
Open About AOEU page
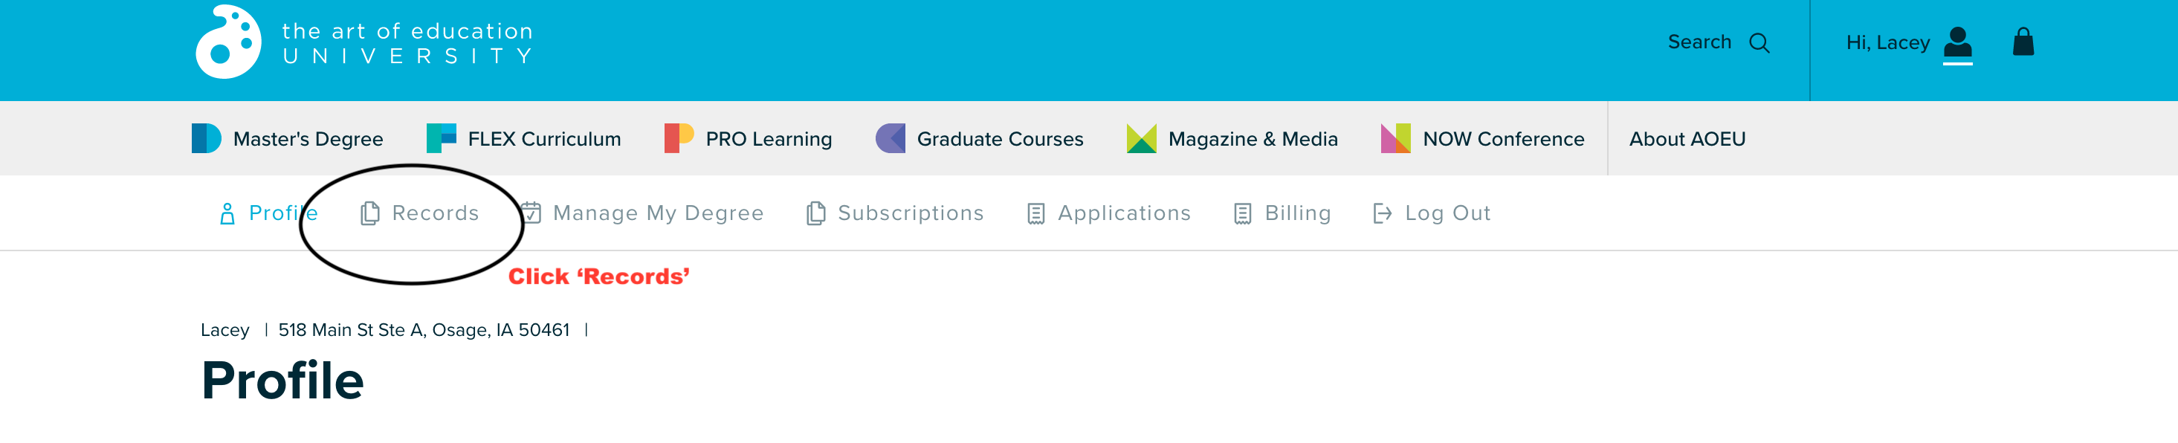click(x=1687, y=139)
